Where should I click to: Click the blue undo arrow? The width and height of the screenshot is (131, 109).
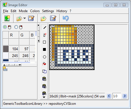click(66, 18)
